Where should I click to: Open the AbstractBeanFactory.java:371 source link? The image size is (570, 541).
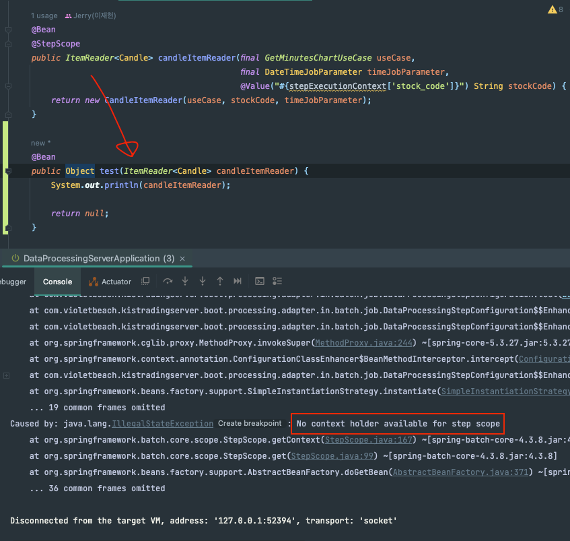point(460,472)
